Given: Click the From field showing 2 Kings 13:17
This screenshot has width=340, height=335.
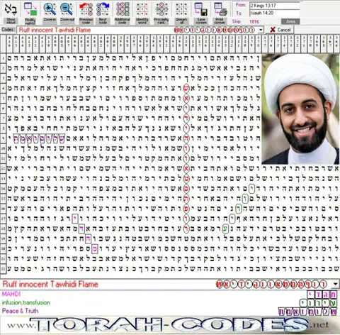Looking at the screenshot, I should click(x=275, y=6).
